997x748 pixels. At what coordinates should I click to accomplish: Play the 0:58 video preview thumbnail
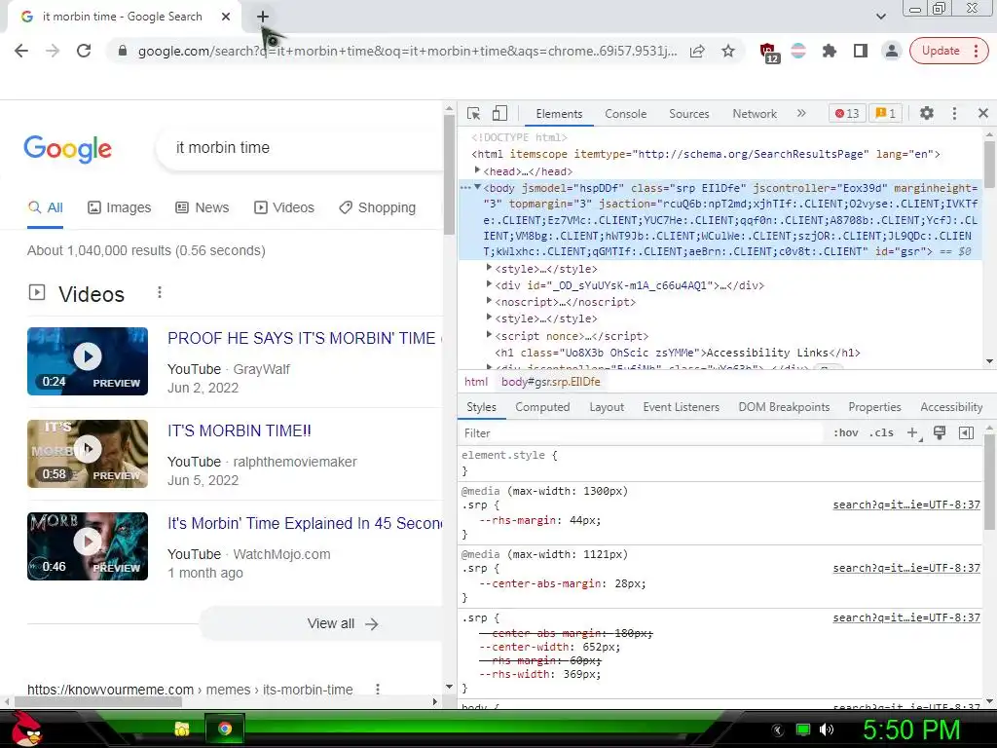tap(88, 454)
